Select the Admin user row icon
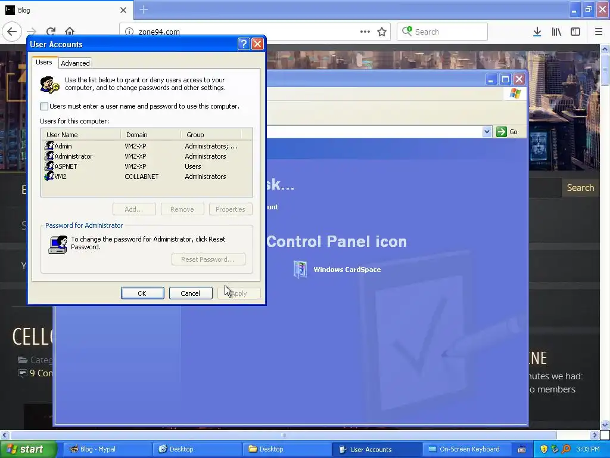The width and height of the screenshot is (610, 458). (x=49, y=146)
